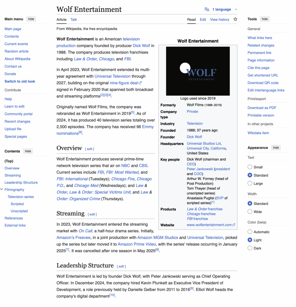296x307 pixels.
Task: Open the View history tab
Action: (x=220, y=19)
